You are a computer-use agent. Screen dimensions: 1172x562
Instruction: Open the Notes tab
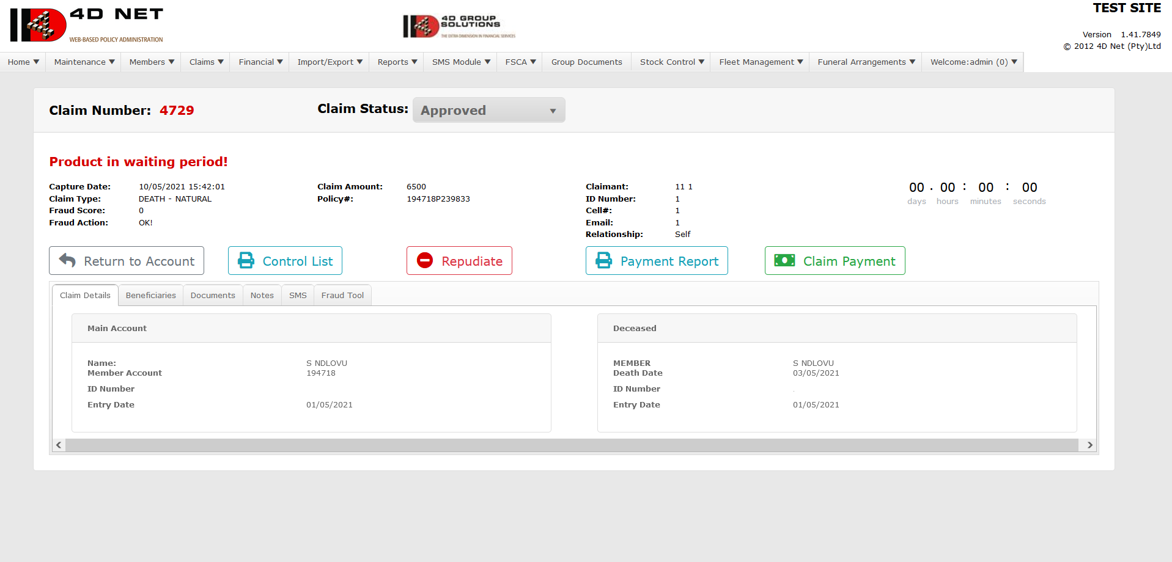point(262,295)
